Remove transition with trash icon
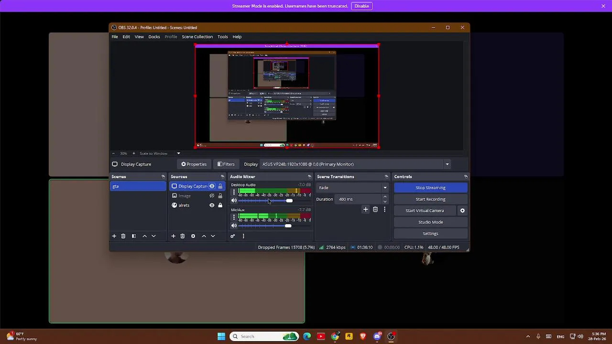This screenshot has height=344, width=612. (375, 209)
